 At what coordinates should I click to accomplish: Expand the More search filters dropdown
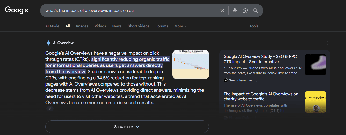[x=181, y=26]
